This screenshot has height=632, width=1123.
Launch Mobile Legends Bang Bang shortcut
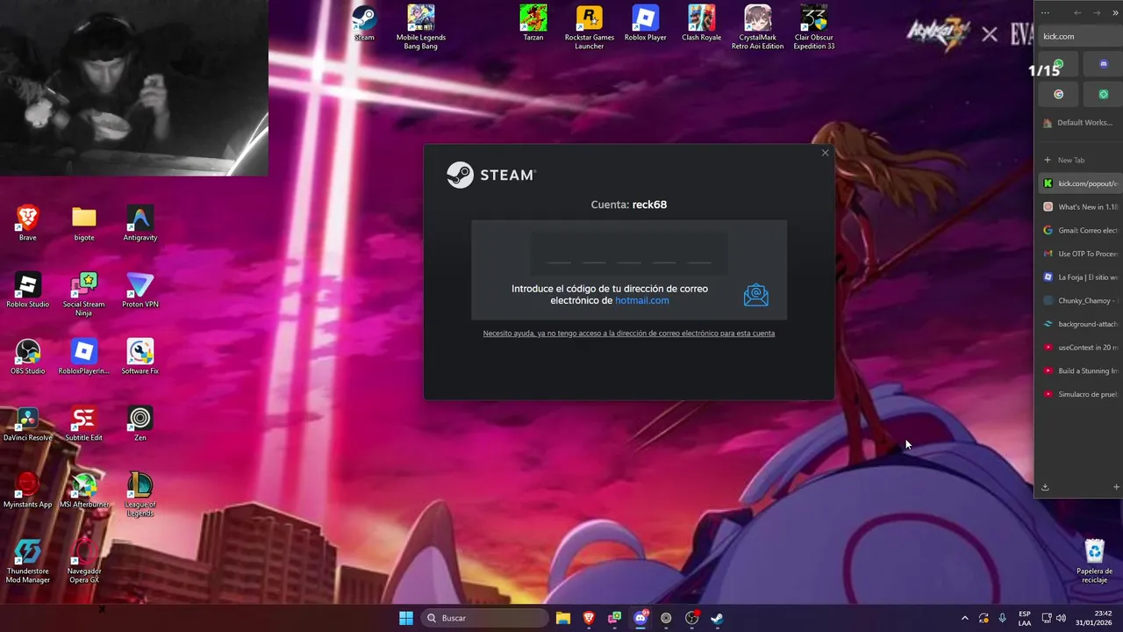tap(421, 26)
